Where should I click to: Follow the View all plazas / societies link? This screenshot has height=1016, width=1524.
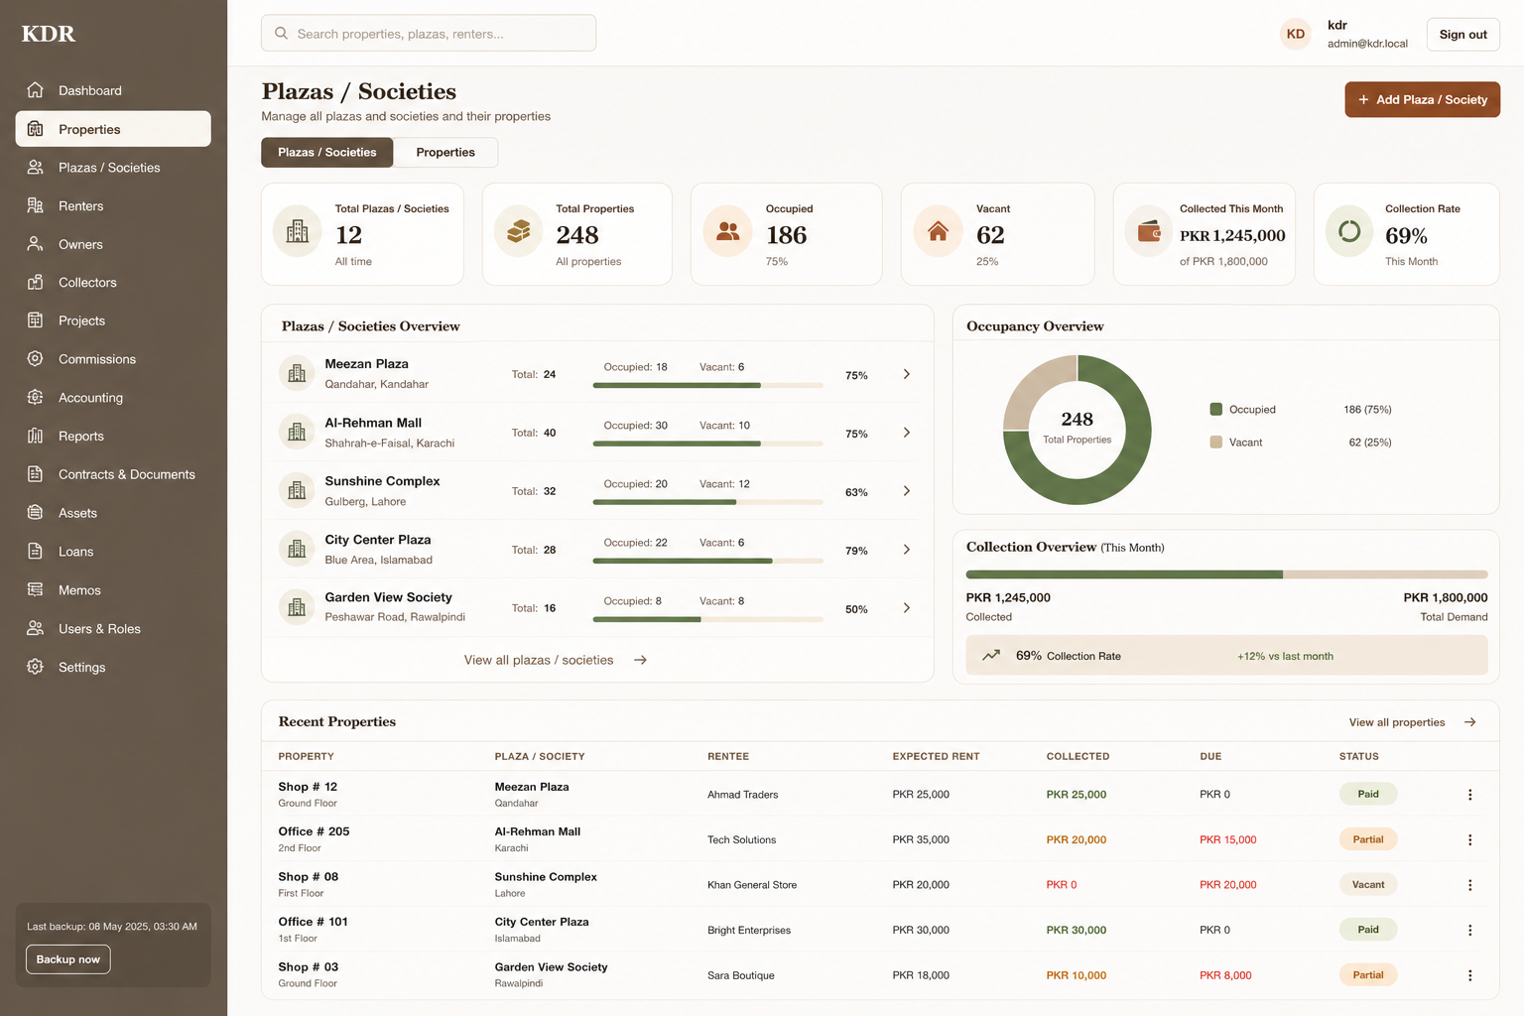click(556, 661)
